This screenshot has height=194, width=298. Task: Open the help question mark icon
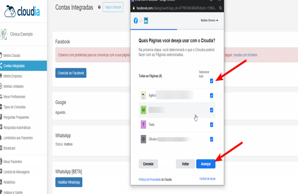tap(99, 7)
